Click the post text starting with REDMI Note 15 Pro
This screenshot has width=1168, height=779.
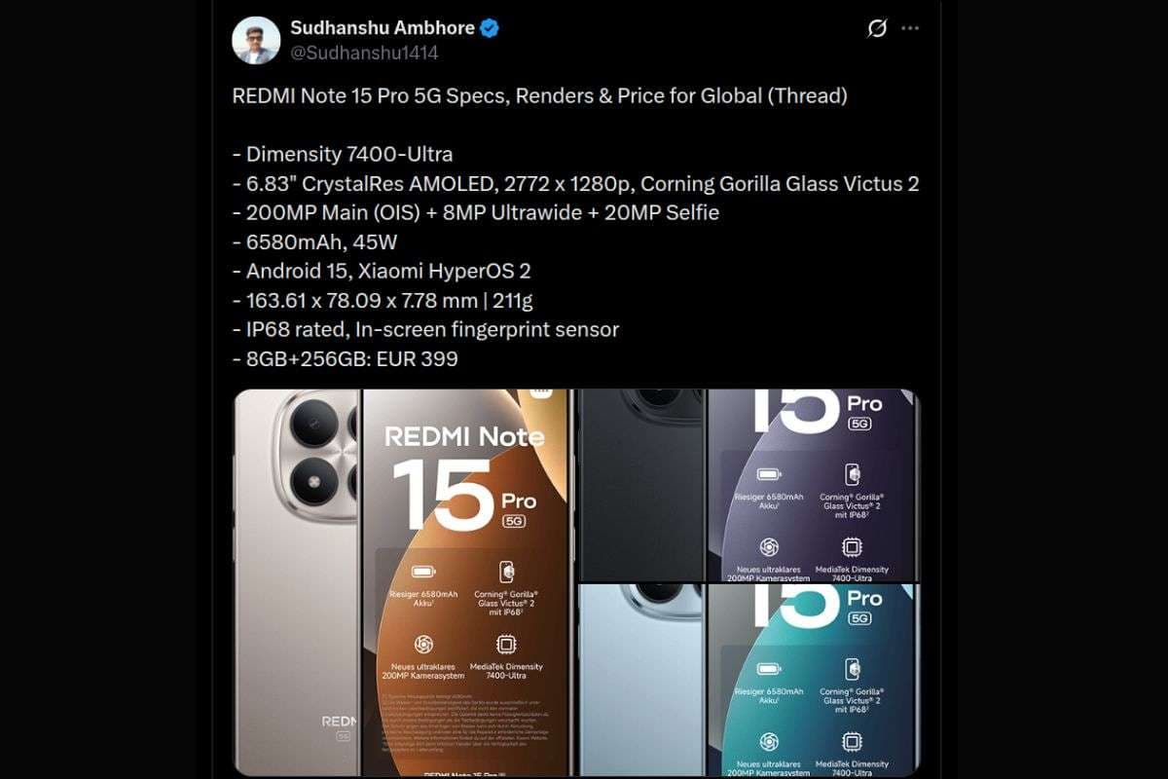(x=576, y=228)
